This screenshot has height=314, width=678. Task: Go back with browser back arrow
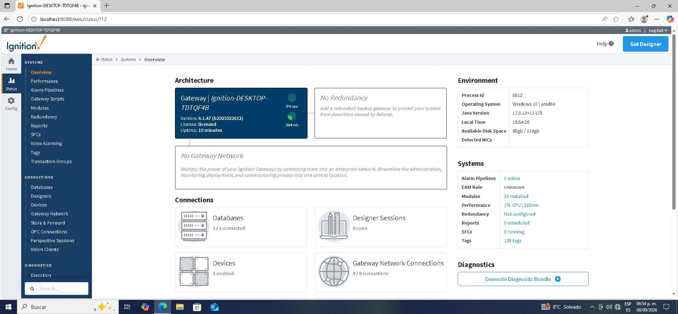[7, 19]
